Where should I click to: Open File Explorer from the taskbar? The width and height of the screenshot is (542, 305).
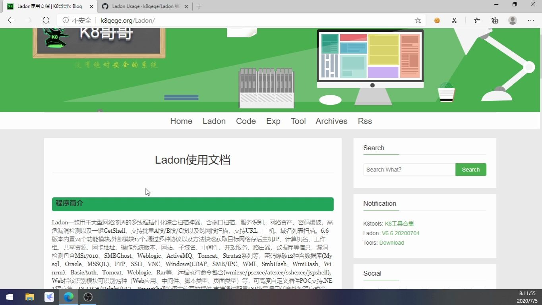point(29,297)
